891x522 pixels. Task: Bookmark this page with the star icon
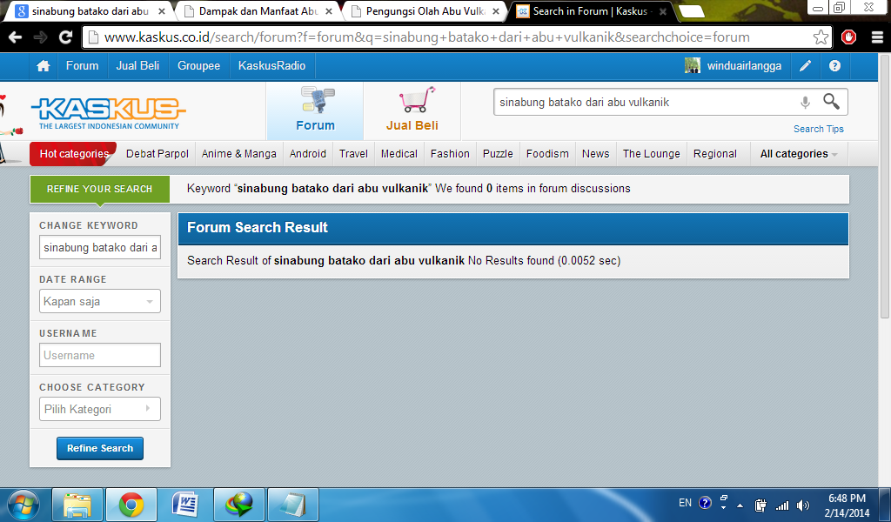coord(821,37)
